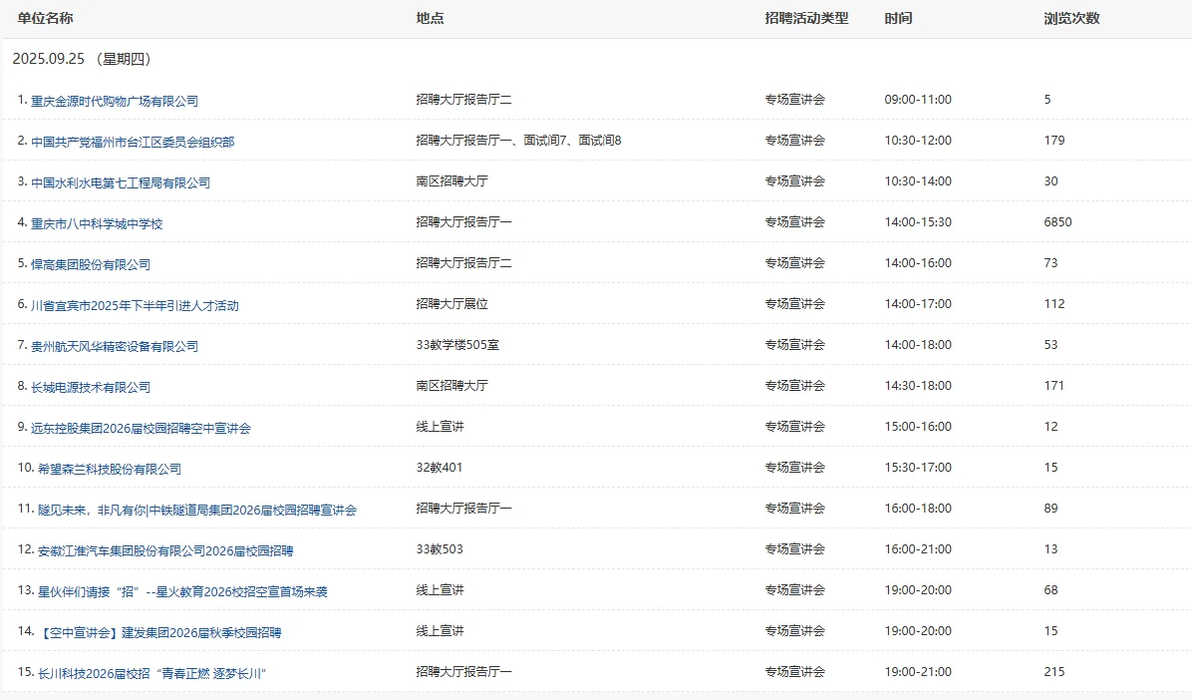Open 中国共产党福州市台江区委员会组织部 link

pos(133,143)
